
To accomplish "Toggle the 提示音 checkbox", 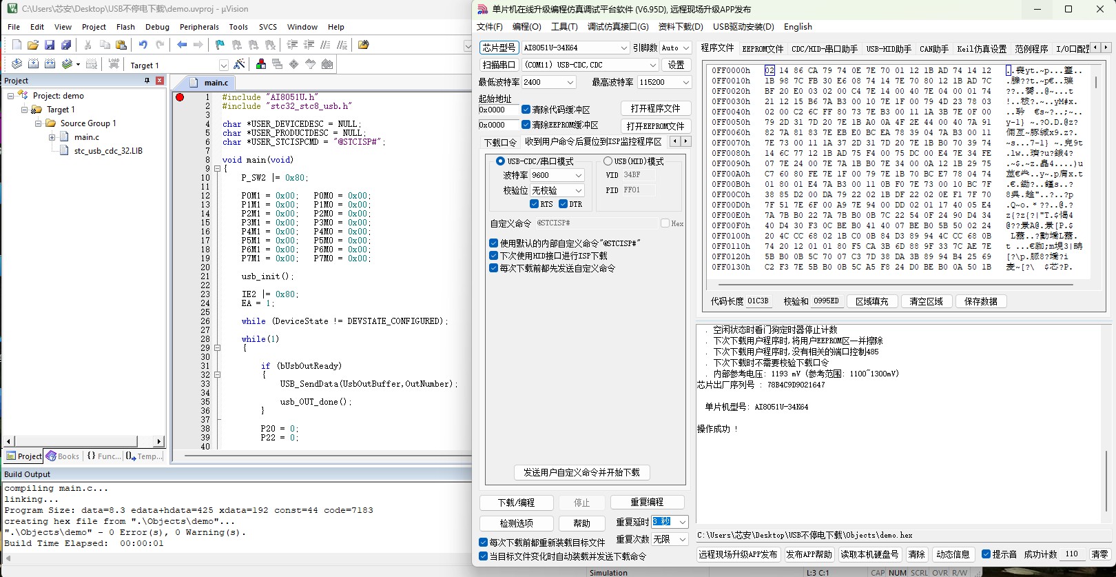I will point(986,554).
